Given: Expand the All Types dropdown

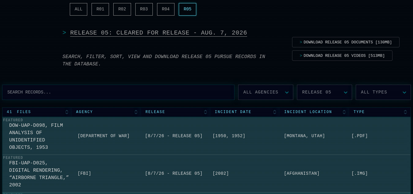Looking at the screenshot, I should 383,92.
